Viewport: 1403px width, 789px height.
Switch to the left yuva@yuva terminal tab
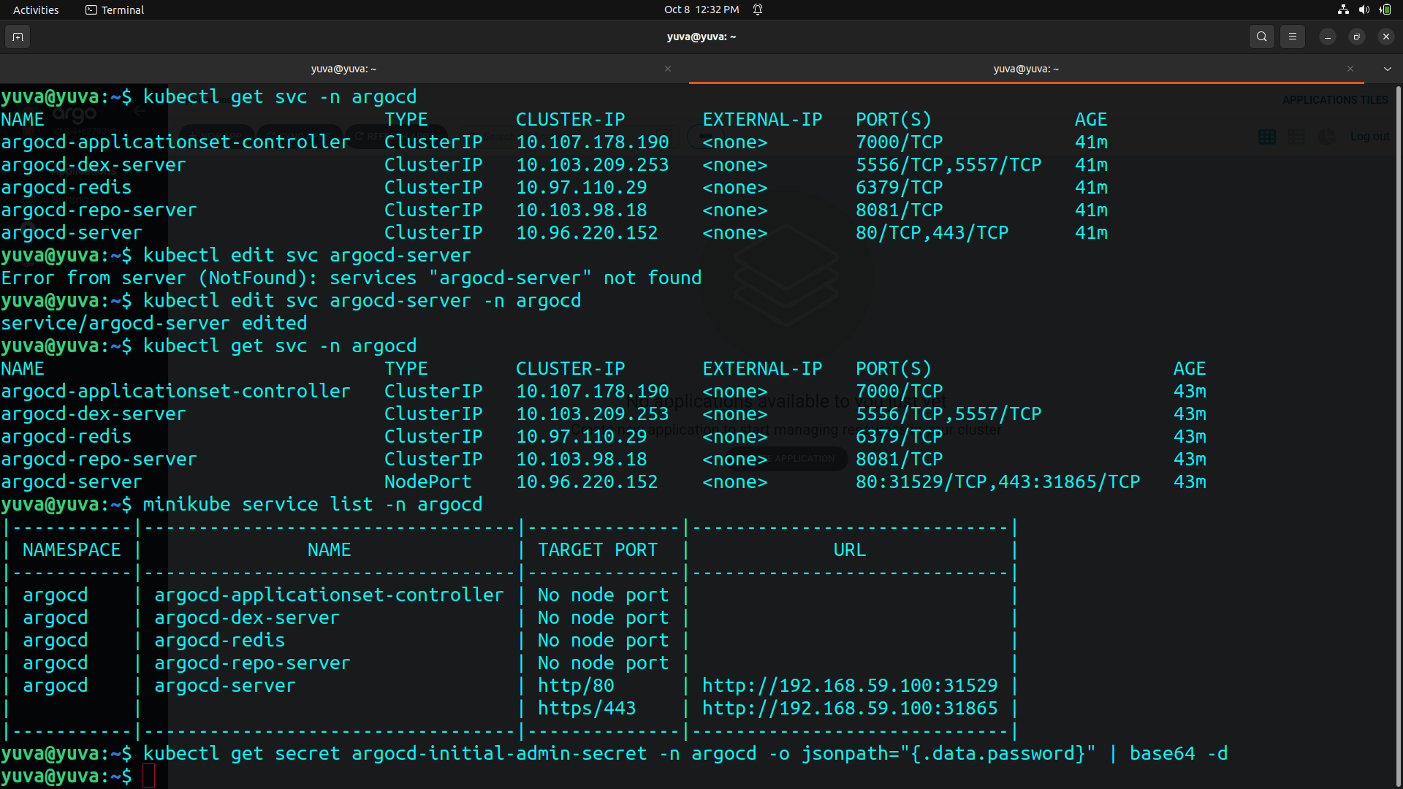pyautogui.click(x=343, y=69)
